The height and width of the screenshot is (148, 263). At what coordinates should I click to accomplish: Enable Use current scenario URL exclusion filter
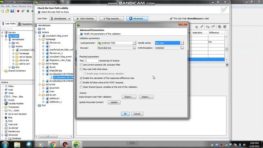(x=81, y=65)
